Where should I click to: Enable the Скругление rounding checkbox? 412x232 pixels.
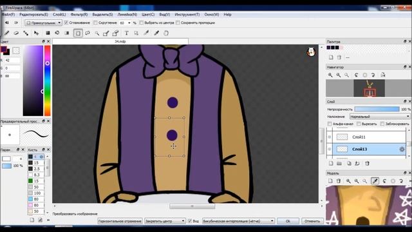(96, 23)
